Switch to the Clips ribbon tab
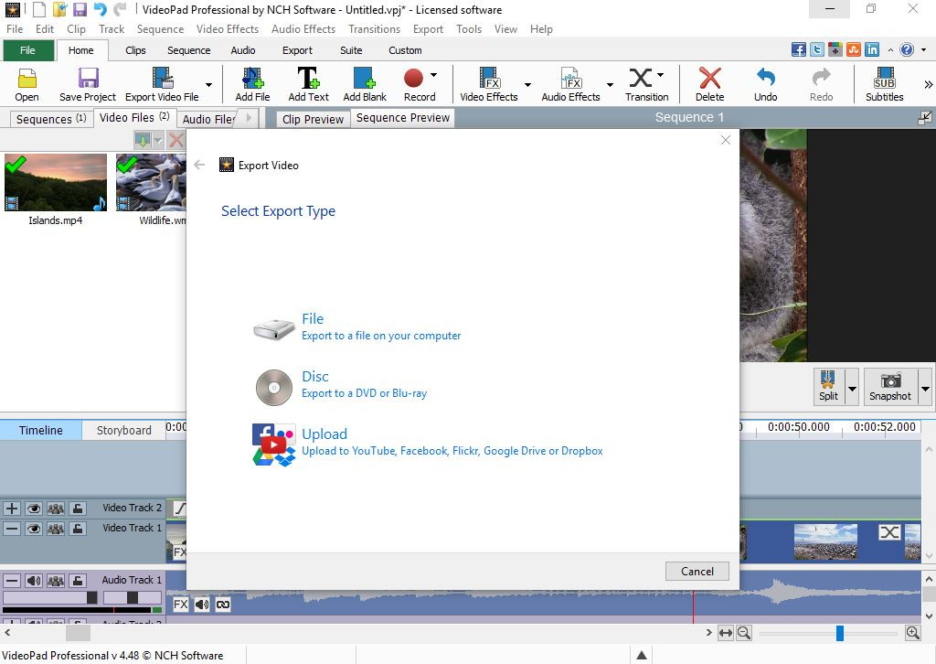The image size is (936, 664). (x=135, y=50)
